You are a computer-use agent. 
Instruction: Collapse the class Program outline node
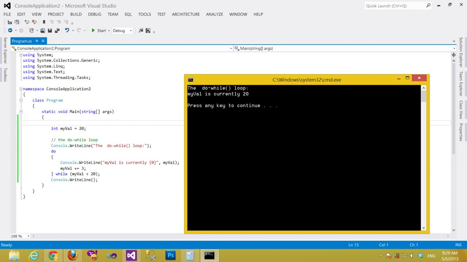click(21, 100)
